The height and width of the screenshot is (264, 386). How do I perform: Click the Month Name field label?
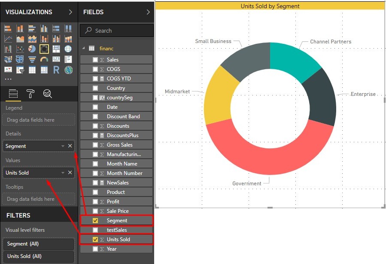click(122, 164)
